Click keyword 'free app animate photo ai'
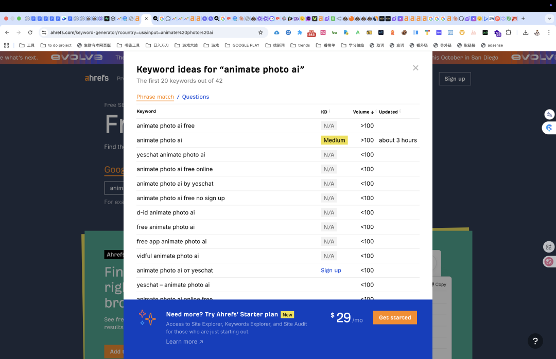This screenshot has height=359, width=556. tap(171, 242)
